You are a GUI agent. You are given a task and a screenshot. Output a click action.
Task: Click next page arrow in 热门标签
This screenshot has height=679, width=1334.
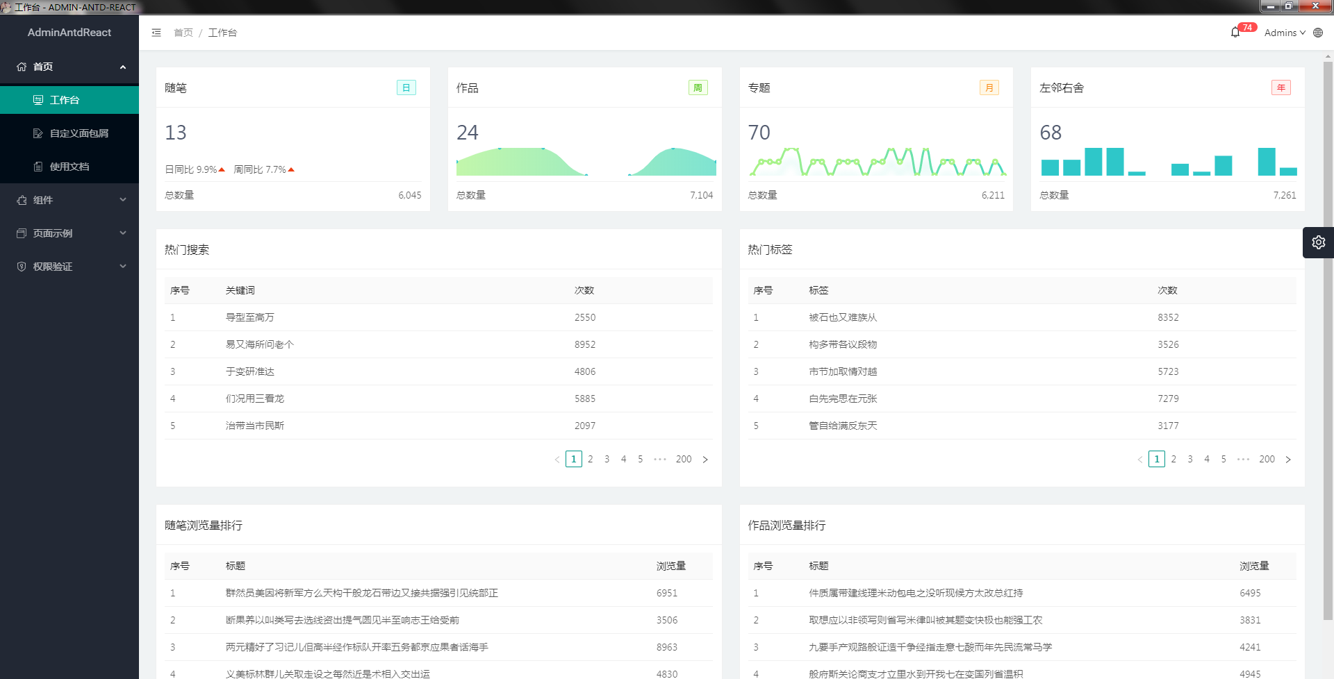point(1288,460)
